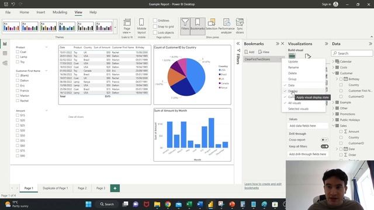The width and height of the screenshot is (374, 210).
Task: Open Power BI from the taskbar
Action: coord(210,204)
